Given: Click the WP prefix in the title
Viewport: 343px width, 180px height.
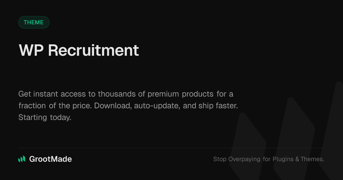Looking at the screenshot, I should pos(31,50).
